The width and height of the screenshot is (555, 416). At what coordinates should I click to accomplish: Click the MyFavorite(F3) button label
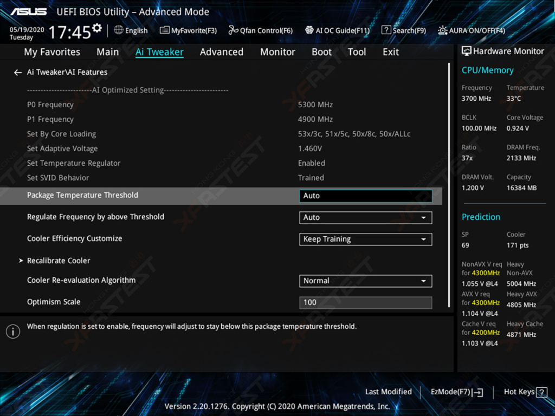pyautogui.click(x=193, y=30)
